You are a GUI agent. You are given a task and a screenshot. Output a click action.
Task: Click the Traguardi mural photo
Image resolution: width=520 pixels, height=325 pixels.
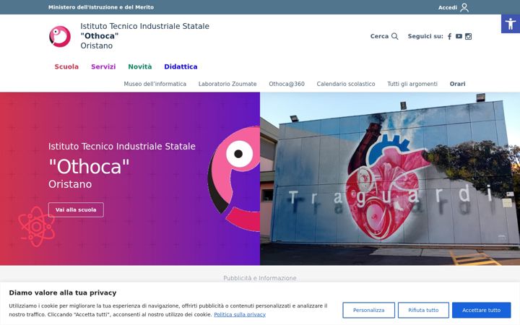390,178
